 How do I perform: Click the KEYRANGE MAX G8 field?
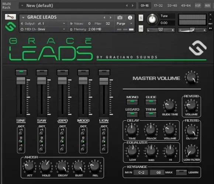click(x=157, y=173)
